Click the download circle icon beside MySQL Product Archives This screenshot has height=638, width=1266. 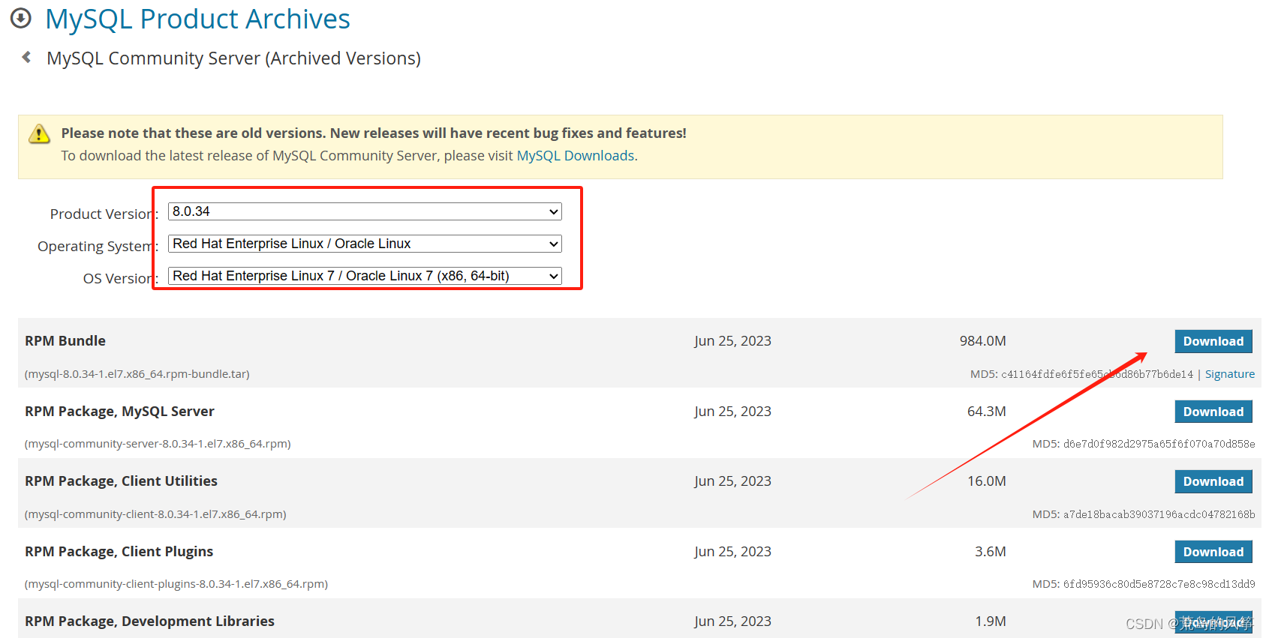pyautogui.click(x=21, y=18)
